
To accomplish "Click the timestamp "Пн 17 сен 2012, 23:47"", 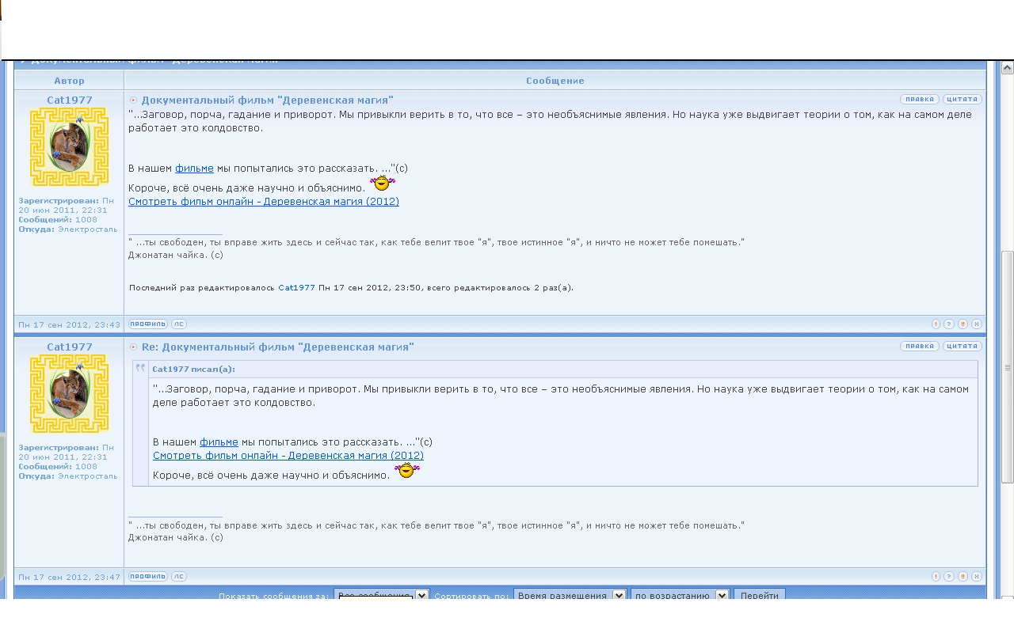I will tap(70, 578).
